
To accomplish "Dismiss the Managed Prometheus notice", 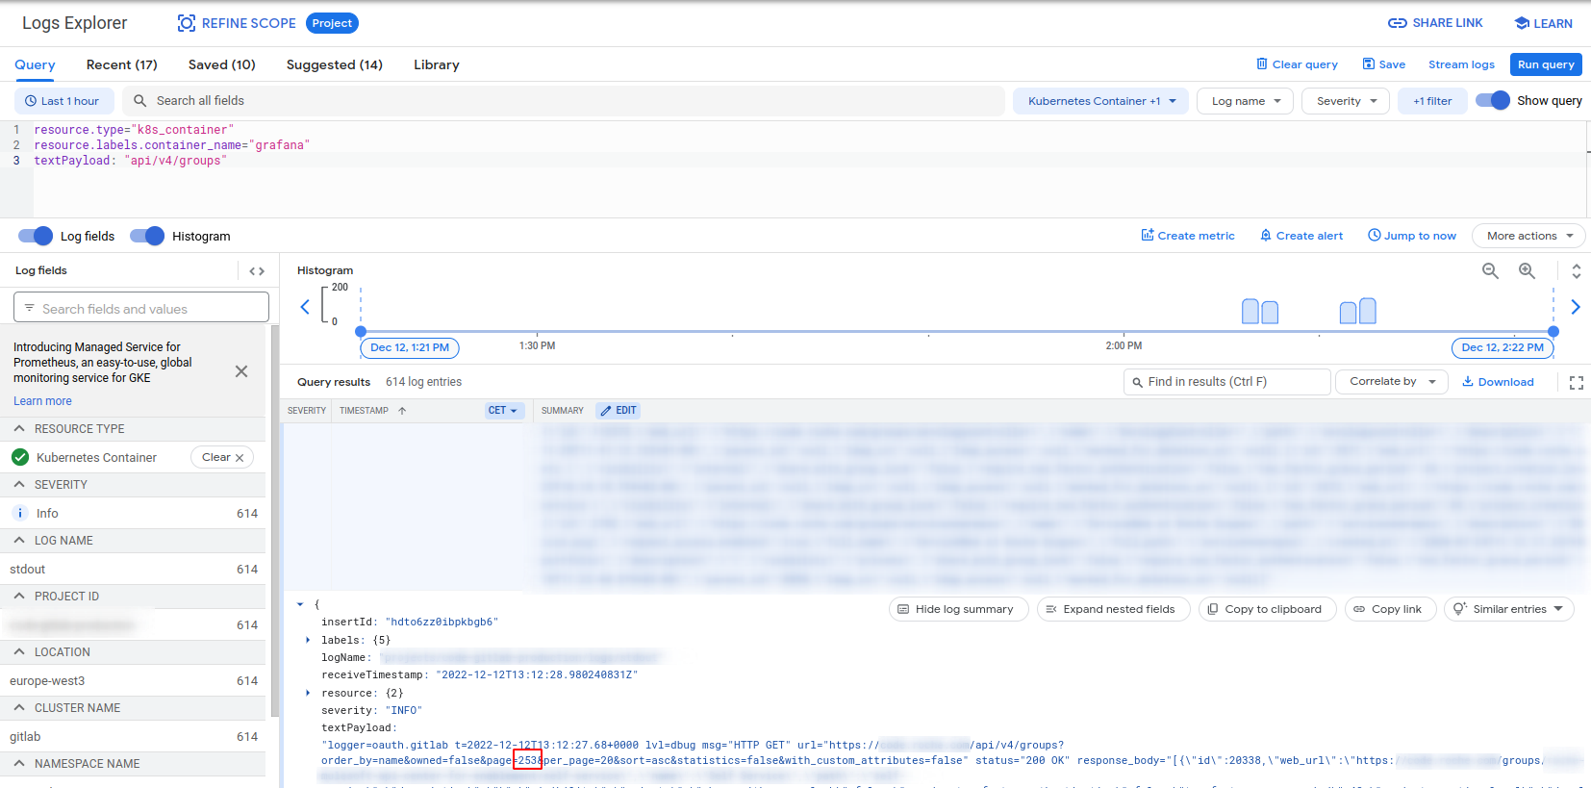I will [241, 371].
